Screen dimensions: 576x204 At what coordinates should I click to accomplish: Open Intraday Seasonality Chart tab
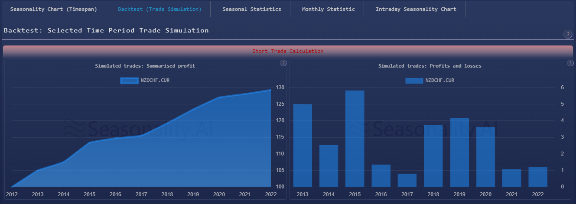point(416,9)
